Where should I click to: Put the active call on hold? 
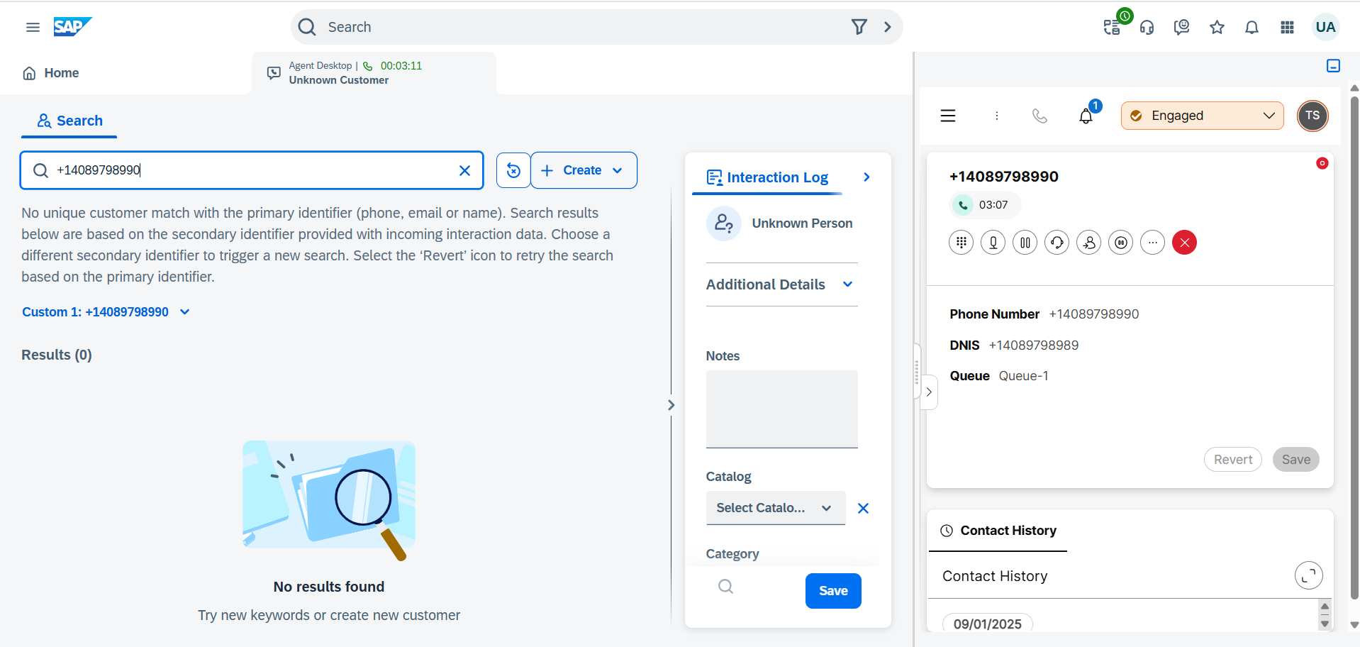coord(1025,243)
